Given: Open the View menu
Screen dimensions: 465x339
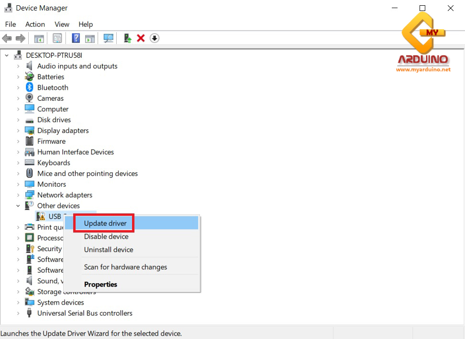Looking at the screenshot, I should pyautogui.click(x=62, y=24).
